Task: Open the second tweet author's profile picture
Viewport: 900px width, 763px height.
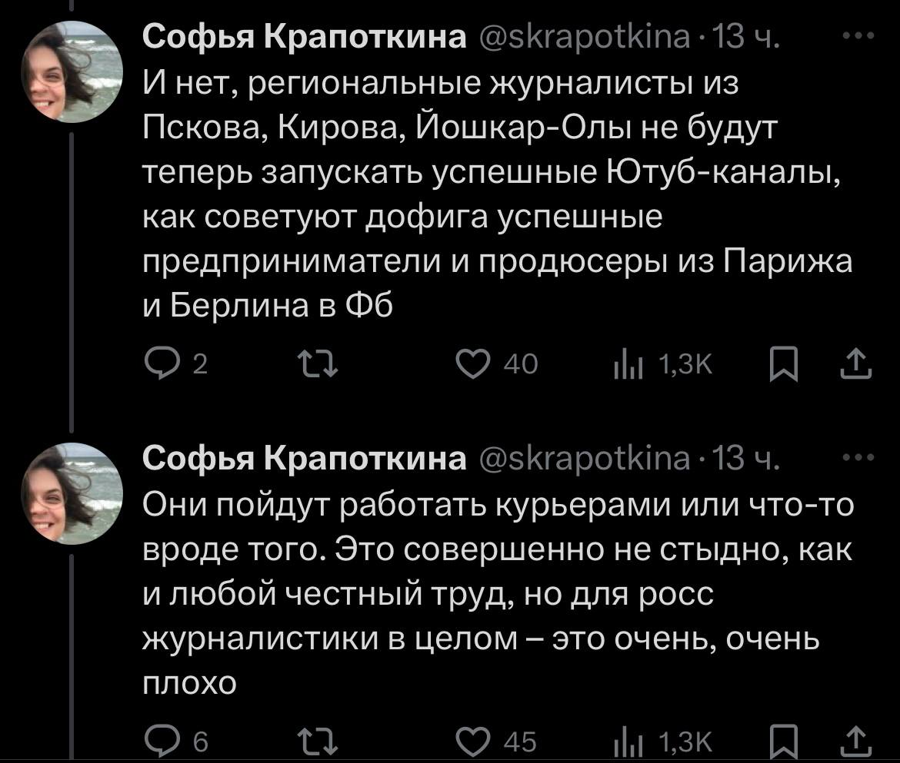Action: (72, 495)
